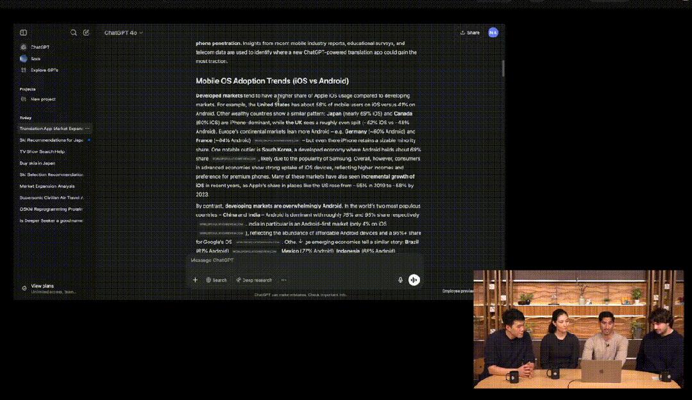Open options for Translation App Market chat

[x=87, y=128]
